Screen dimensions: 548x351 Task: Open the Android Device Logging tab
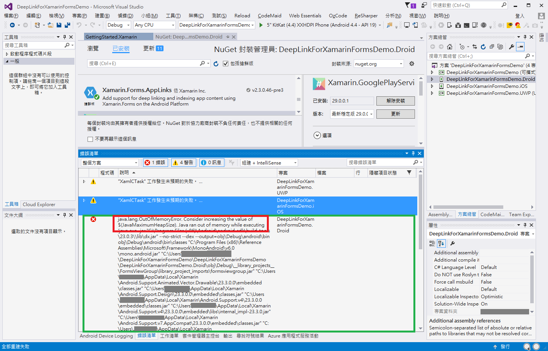click(106, 336)
